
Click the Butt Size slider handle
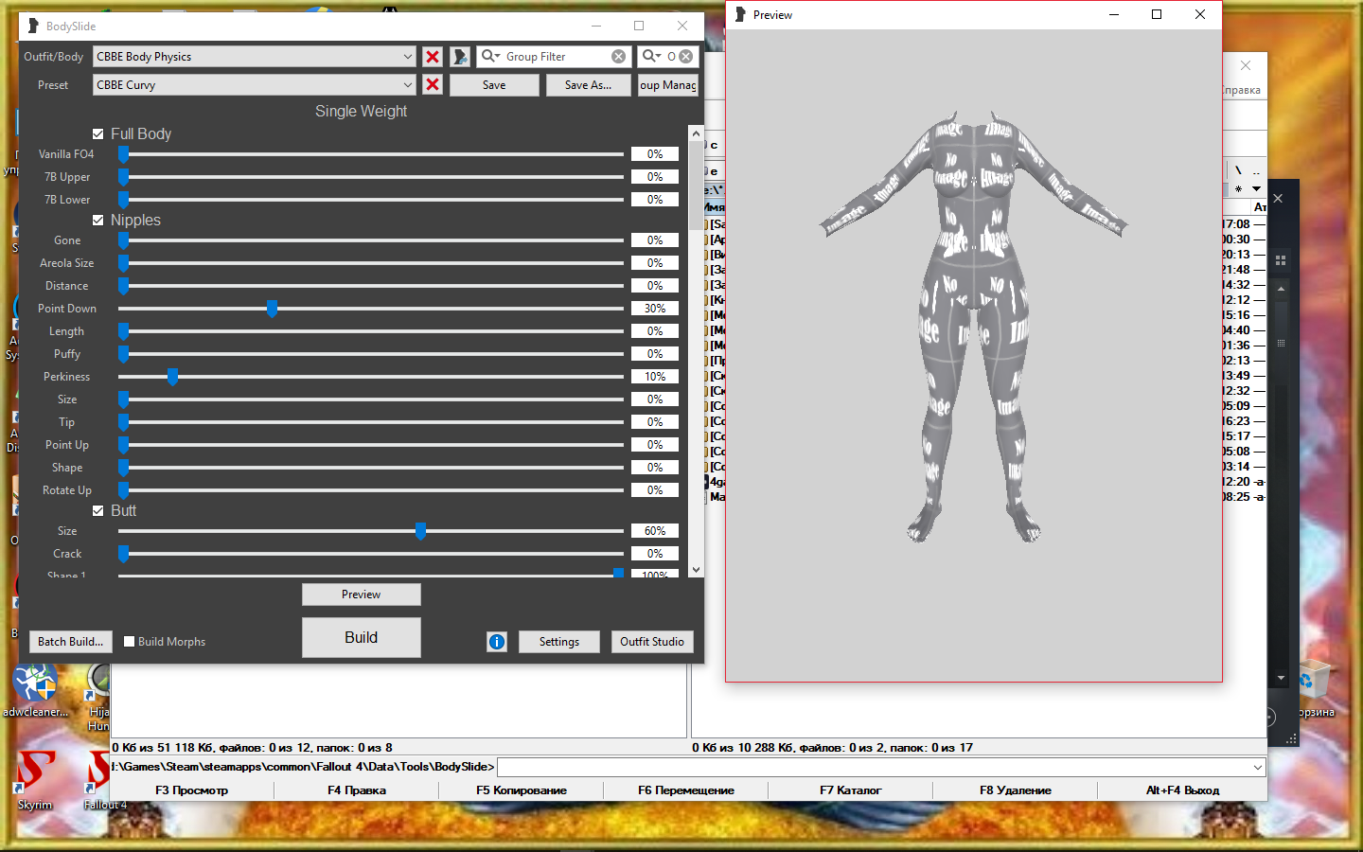tap(420, 531)
